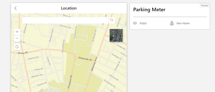
Task: Click the building icon beside New Haven
Action: point(172,23)
